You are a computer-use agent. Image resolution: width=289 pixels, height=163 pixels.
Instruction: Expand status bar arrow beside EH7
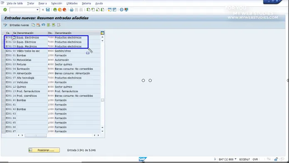click(x=215, y=159)
